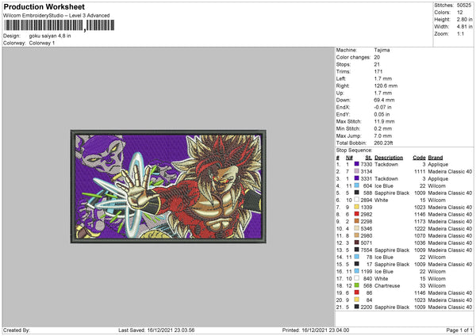The image size is (476, 336).
Task: Click the 'Chartreuse' description text
Action: pyautogui.click(x=387, y=285)
